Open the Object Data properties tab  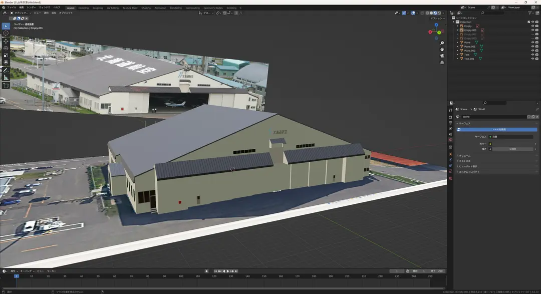(x=451, y=171)
